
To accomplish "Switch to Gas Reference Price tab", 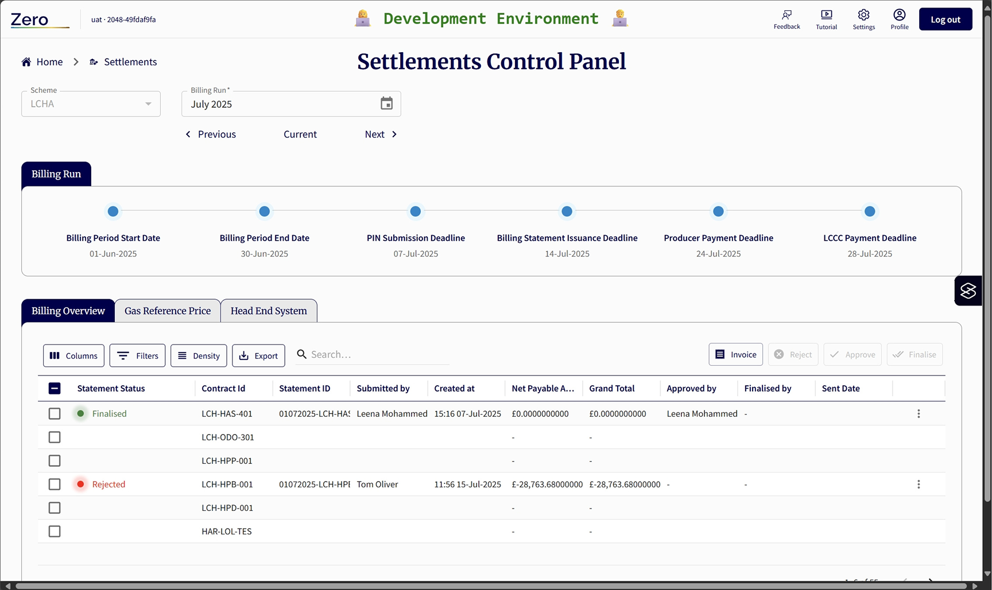I will coord(168,311).
